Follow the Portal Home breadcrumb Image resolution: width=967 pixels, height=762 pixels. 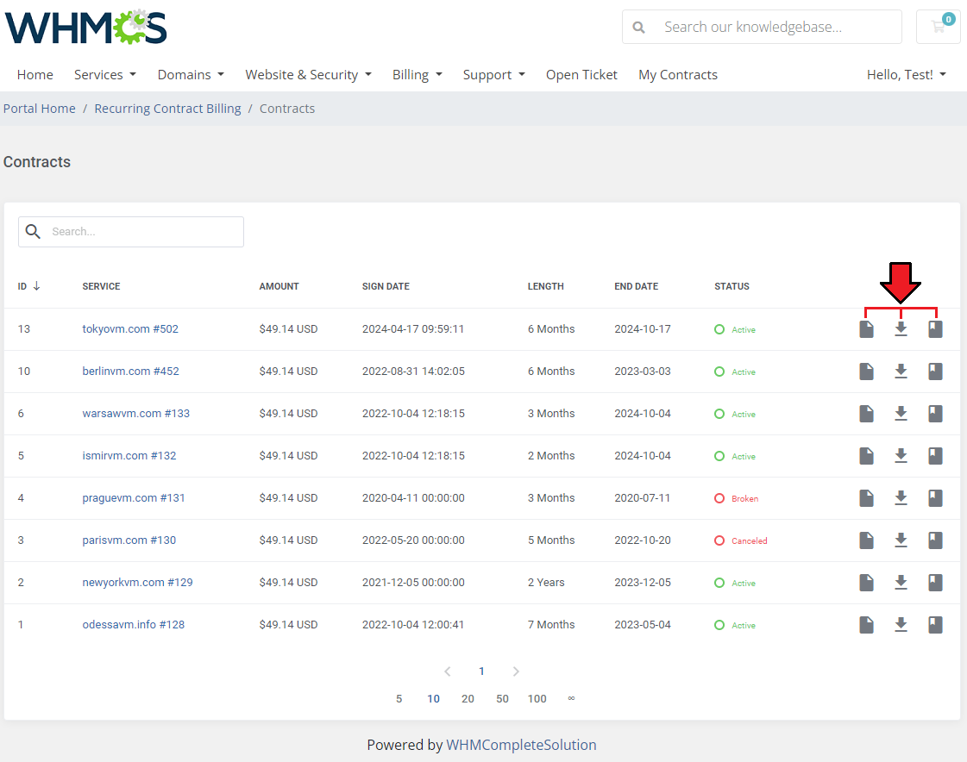(40, 109)
